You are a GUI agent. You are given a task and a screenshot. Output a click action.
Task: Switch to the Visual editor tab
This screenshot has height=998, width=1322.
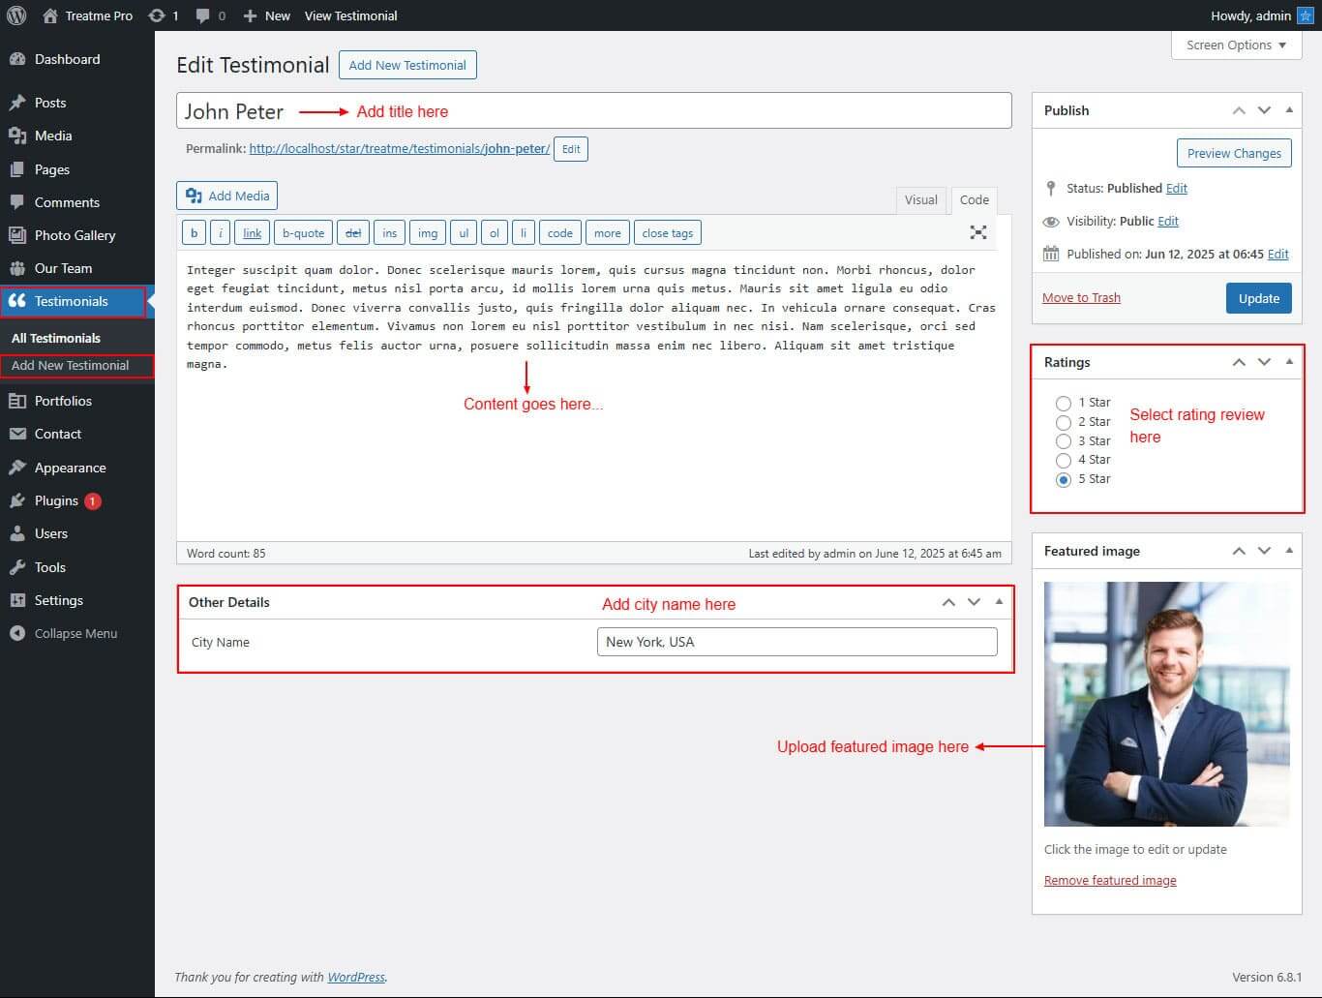pyautogui.click(x=920, y=199)
